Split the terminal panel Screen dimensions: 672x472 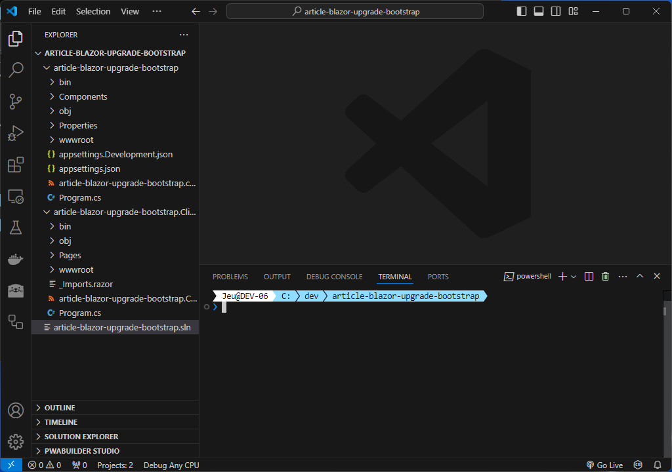point(589,277)
